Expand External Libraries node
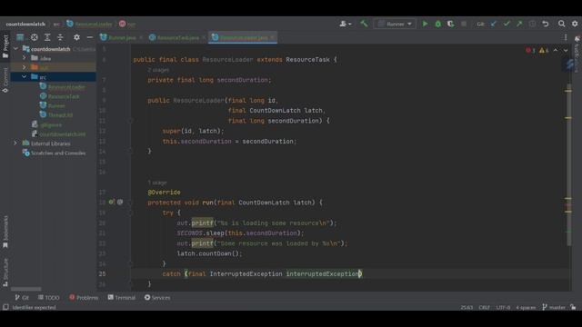This screenshot has width=582, height=327. tap(15, 144)
